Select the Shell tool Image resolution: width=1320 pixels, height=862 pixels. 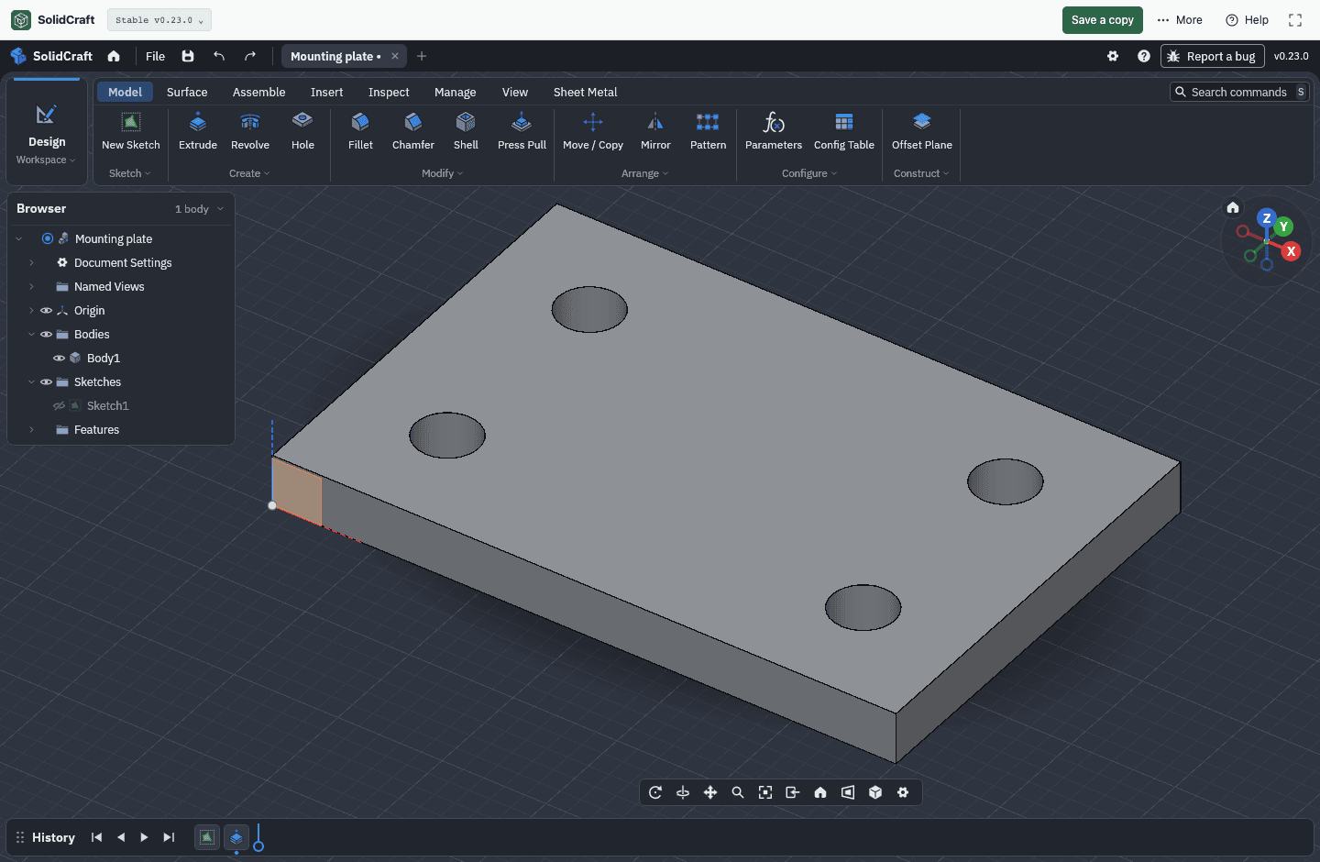pyautogui.click(x=466, y=131)
